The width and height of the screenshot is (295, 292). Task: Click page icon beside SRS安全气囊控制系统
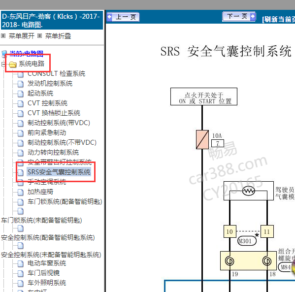pyautogui.click(x=21, y=172)
